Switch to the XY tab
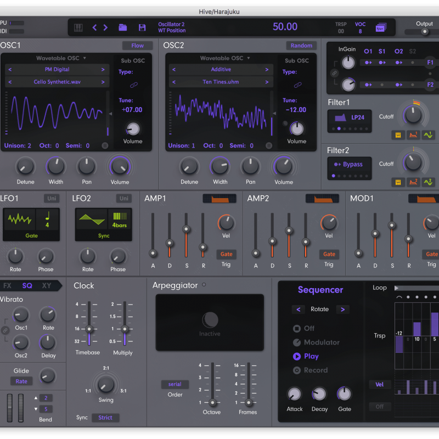This screenshot has height=439, width=439. coord(47,285)
